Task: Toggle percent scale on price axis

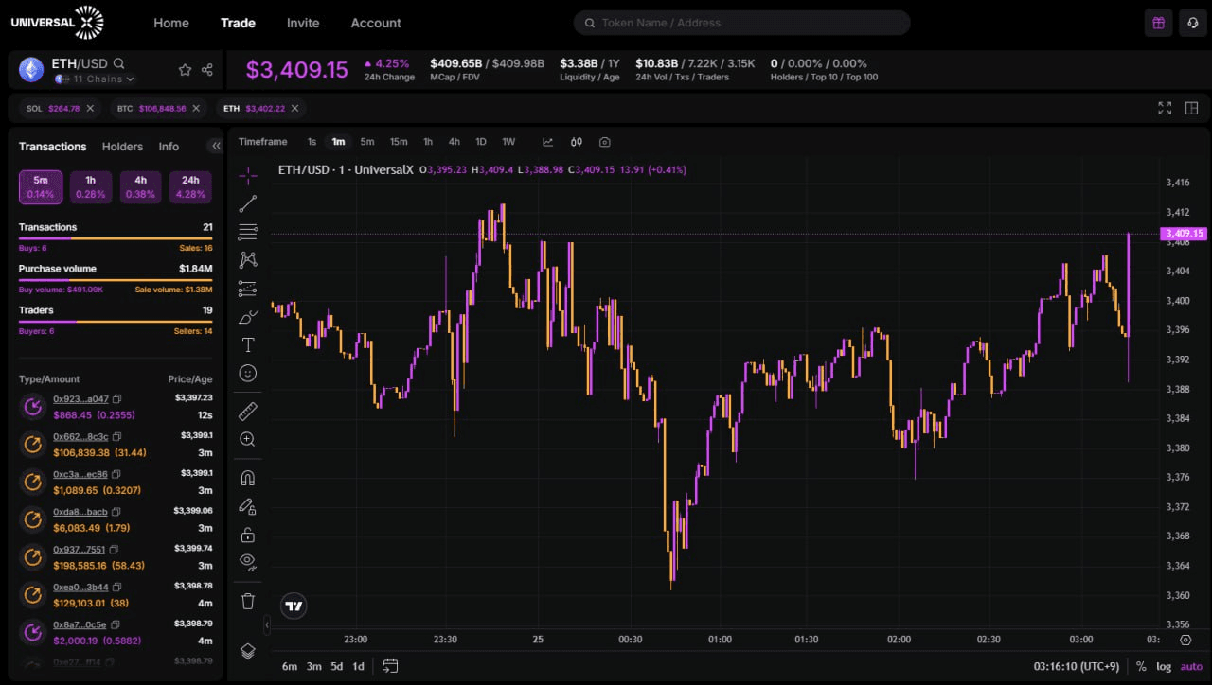Action: (1141, 666)
